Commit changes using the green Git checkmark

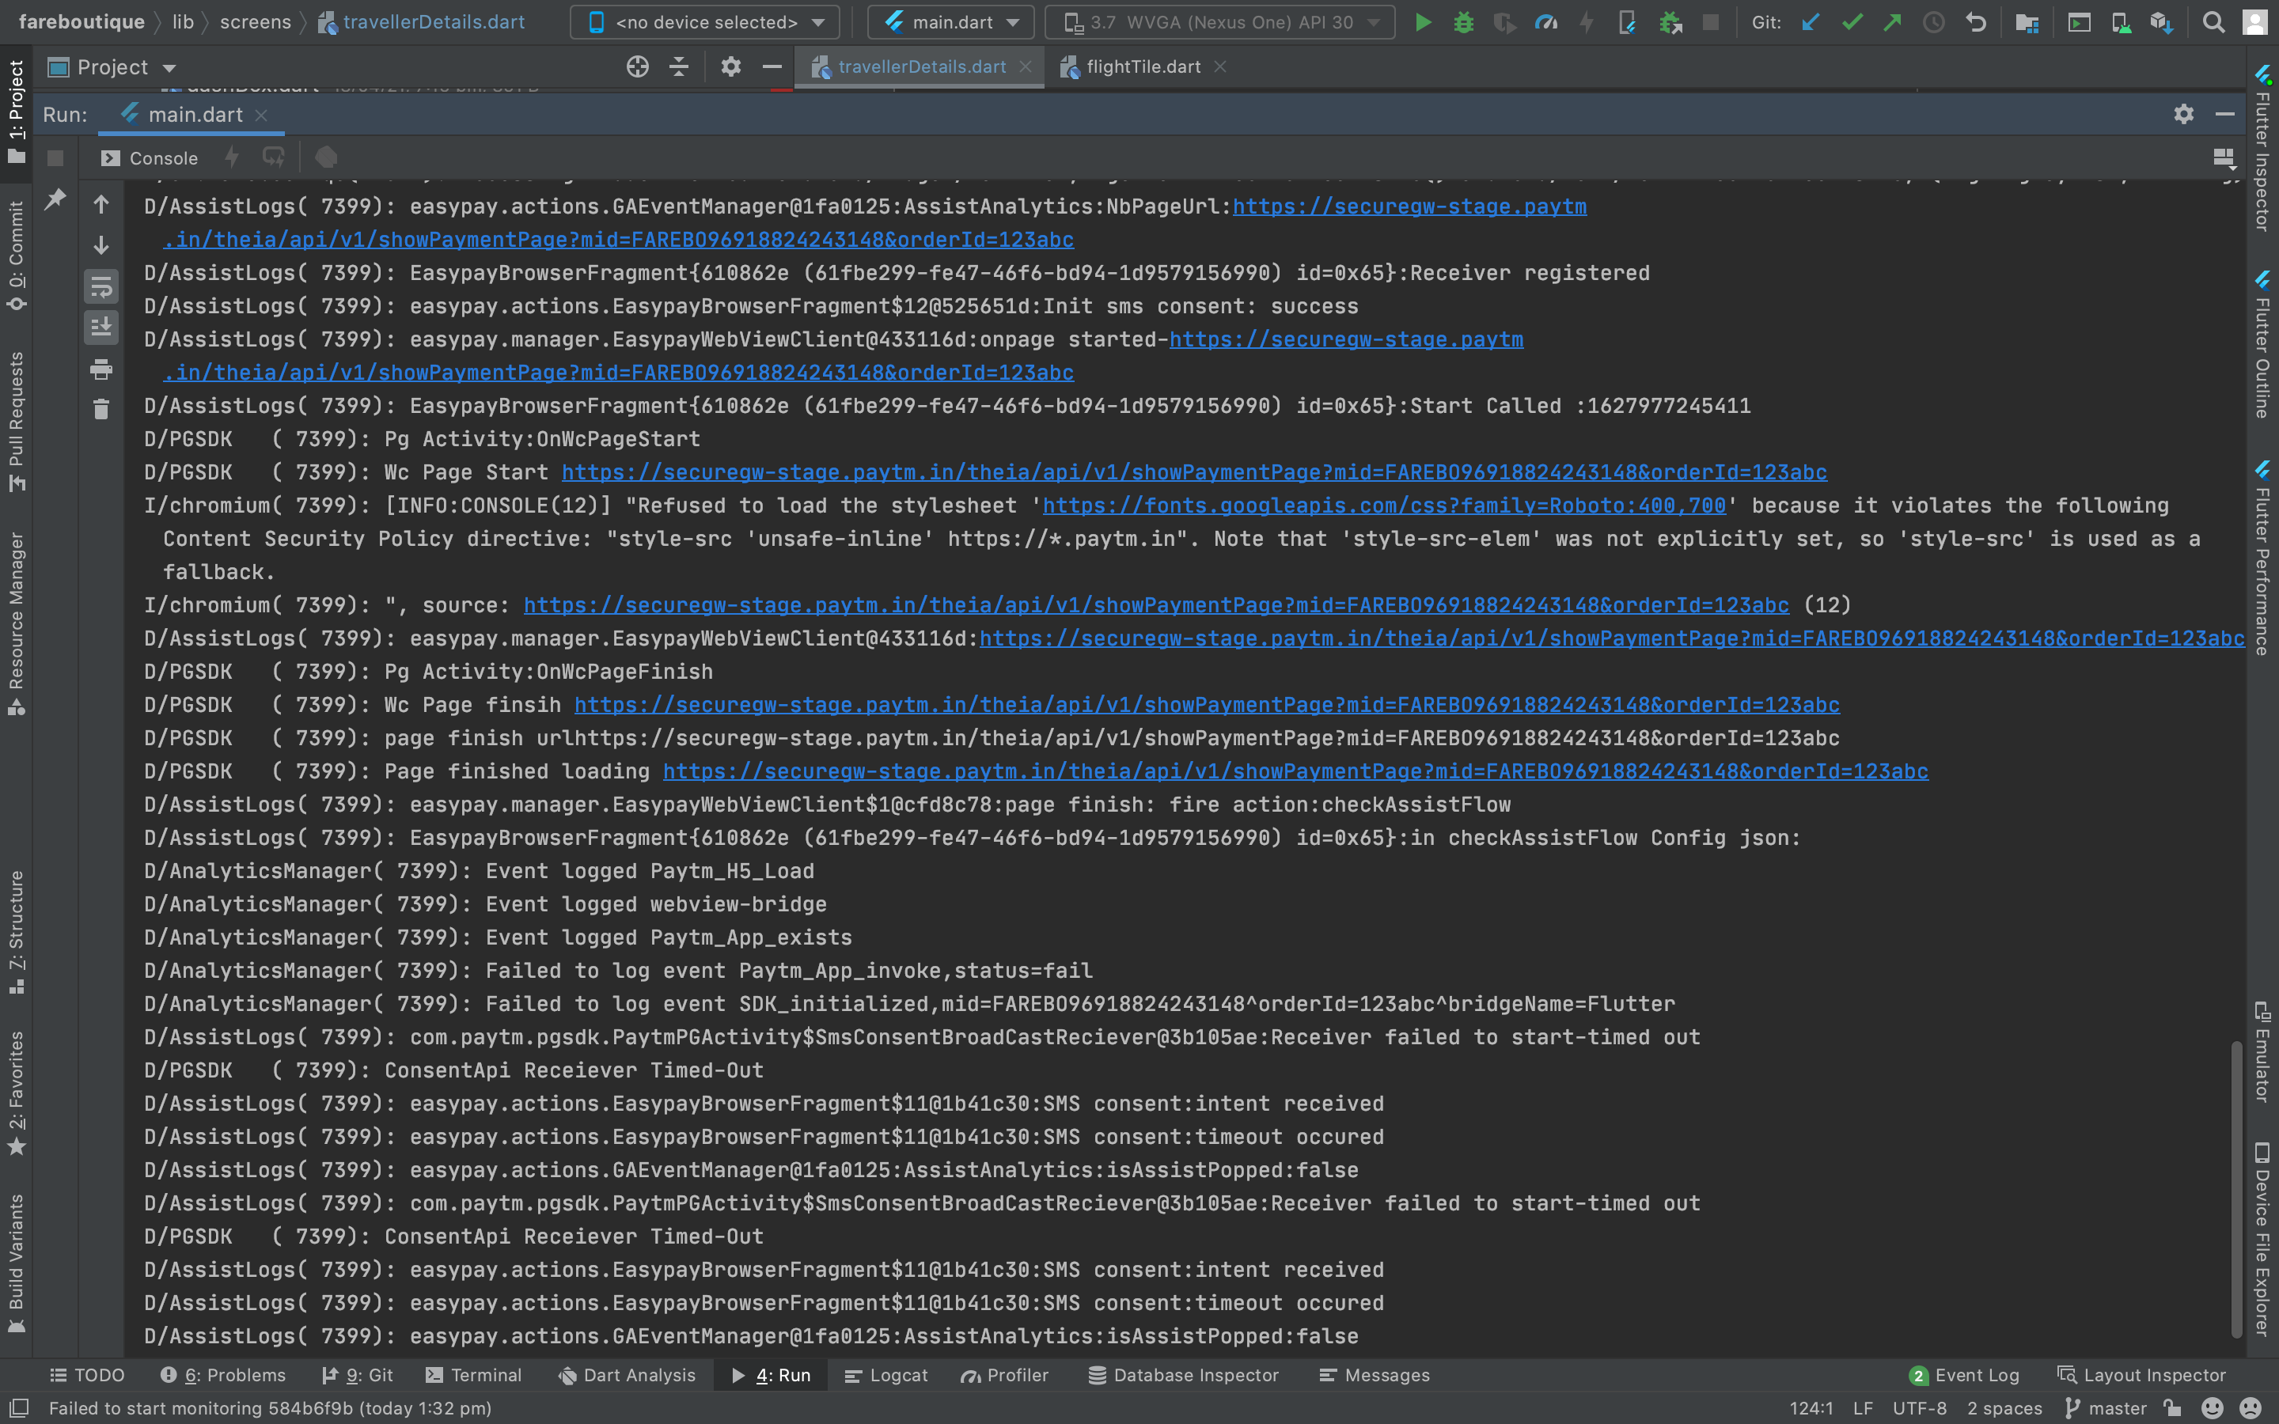[1852, 23]
